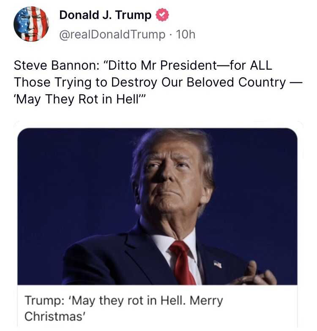Click the @realDonaldTrump handle

112,34
